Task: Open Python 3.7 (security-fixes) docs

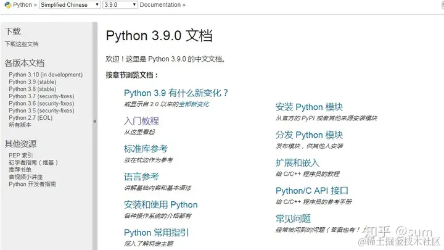Action: point(41,96)
